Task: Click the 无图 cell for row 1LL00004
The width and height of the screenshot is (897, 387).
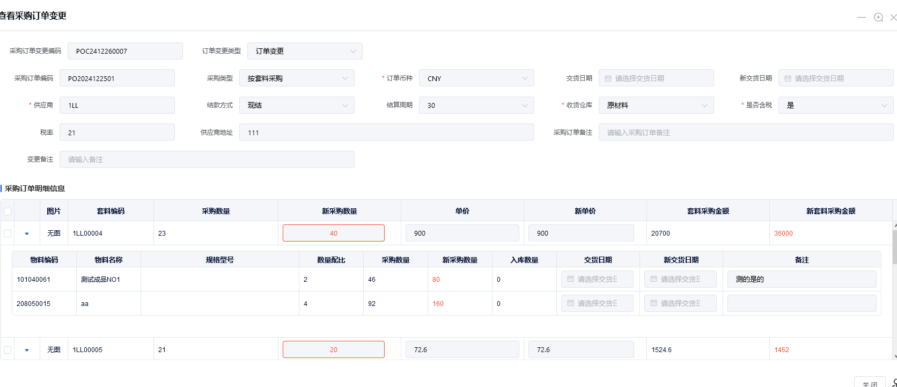Action: point(54,233)
